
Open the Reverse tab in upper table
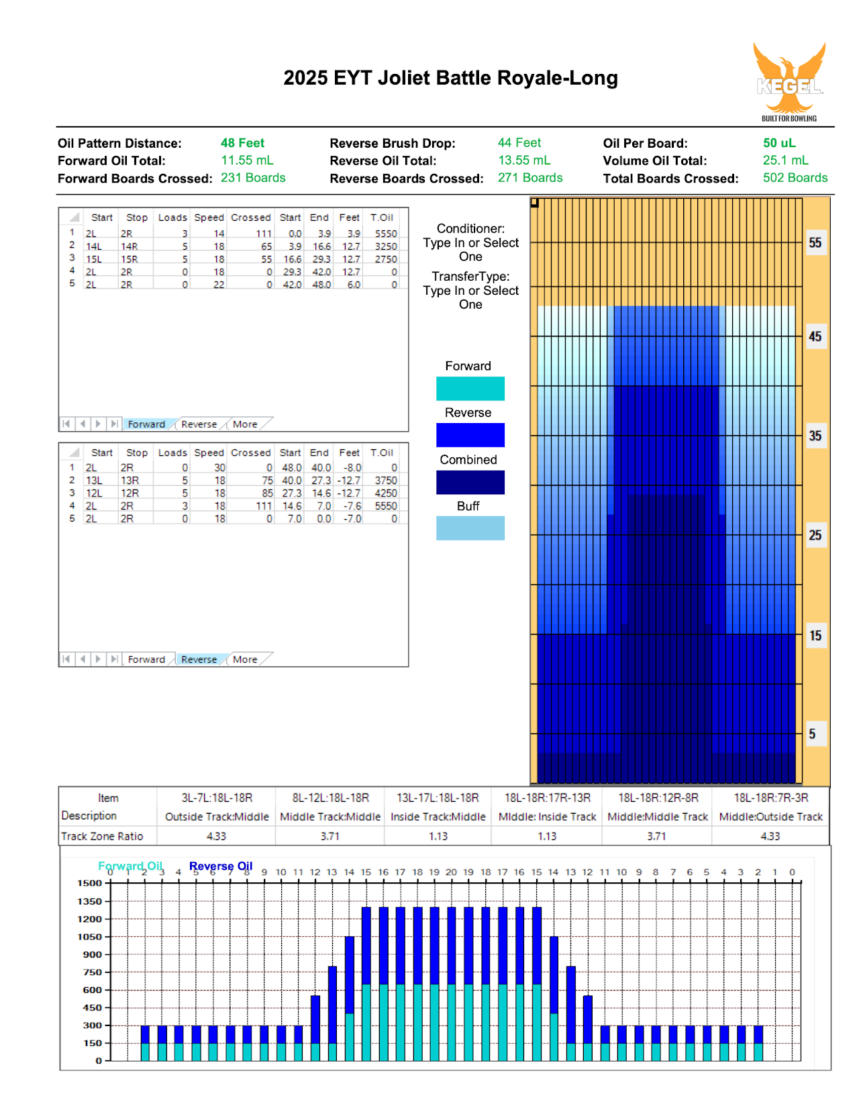click(199, 424)
